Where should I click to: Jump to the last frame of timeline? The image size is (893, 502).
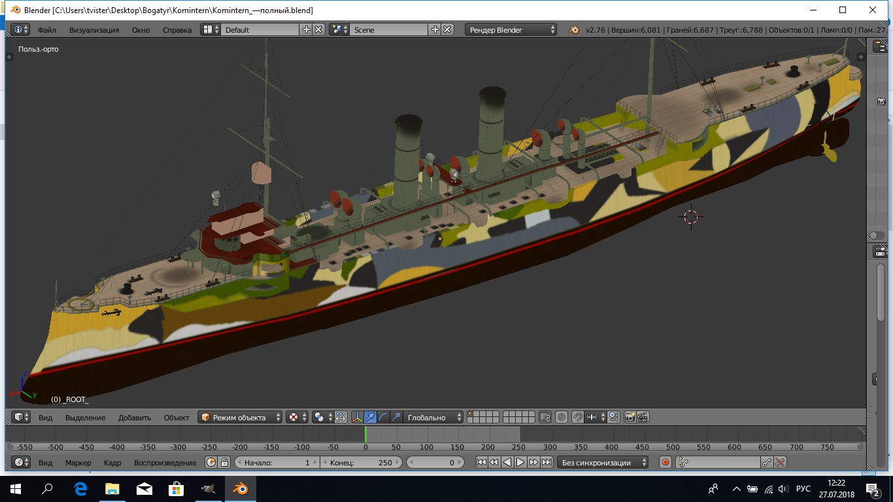click(547, 462)
